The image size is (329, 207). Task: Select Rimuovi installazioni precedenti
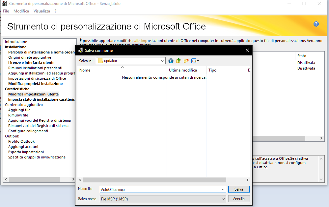pos(35,68)
